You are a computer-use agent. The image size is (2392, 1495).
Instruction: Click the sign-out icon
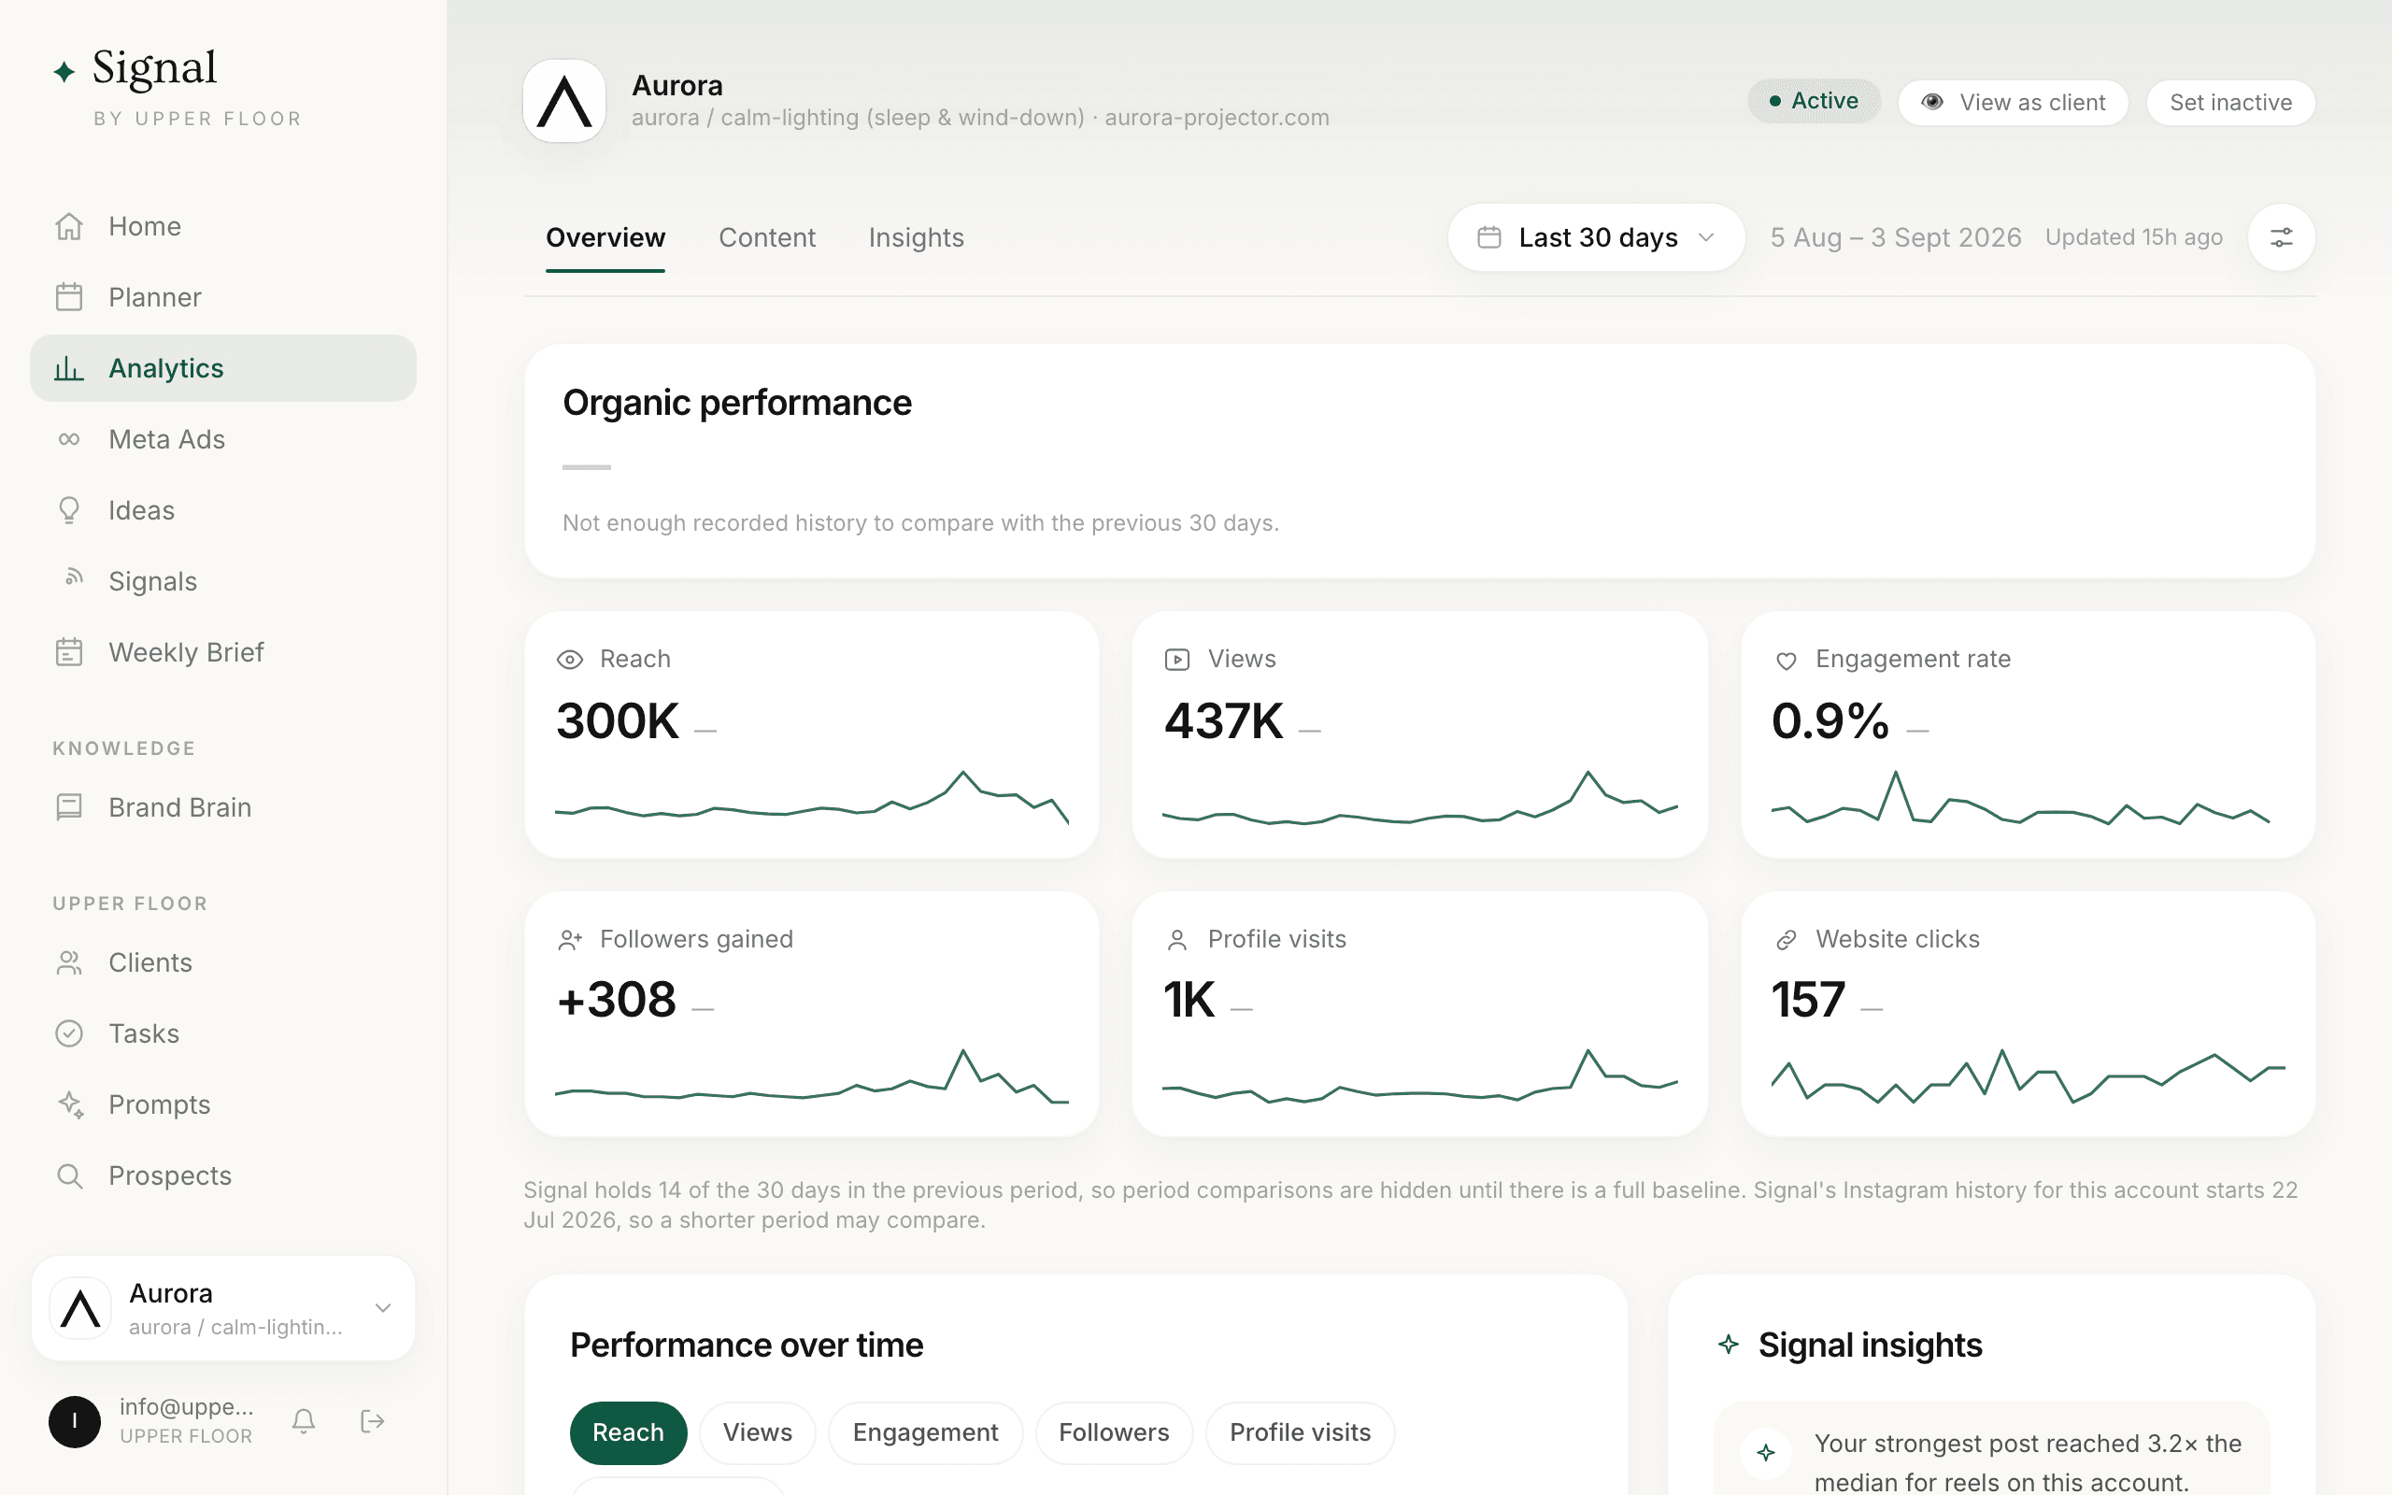pos(373,1422)
